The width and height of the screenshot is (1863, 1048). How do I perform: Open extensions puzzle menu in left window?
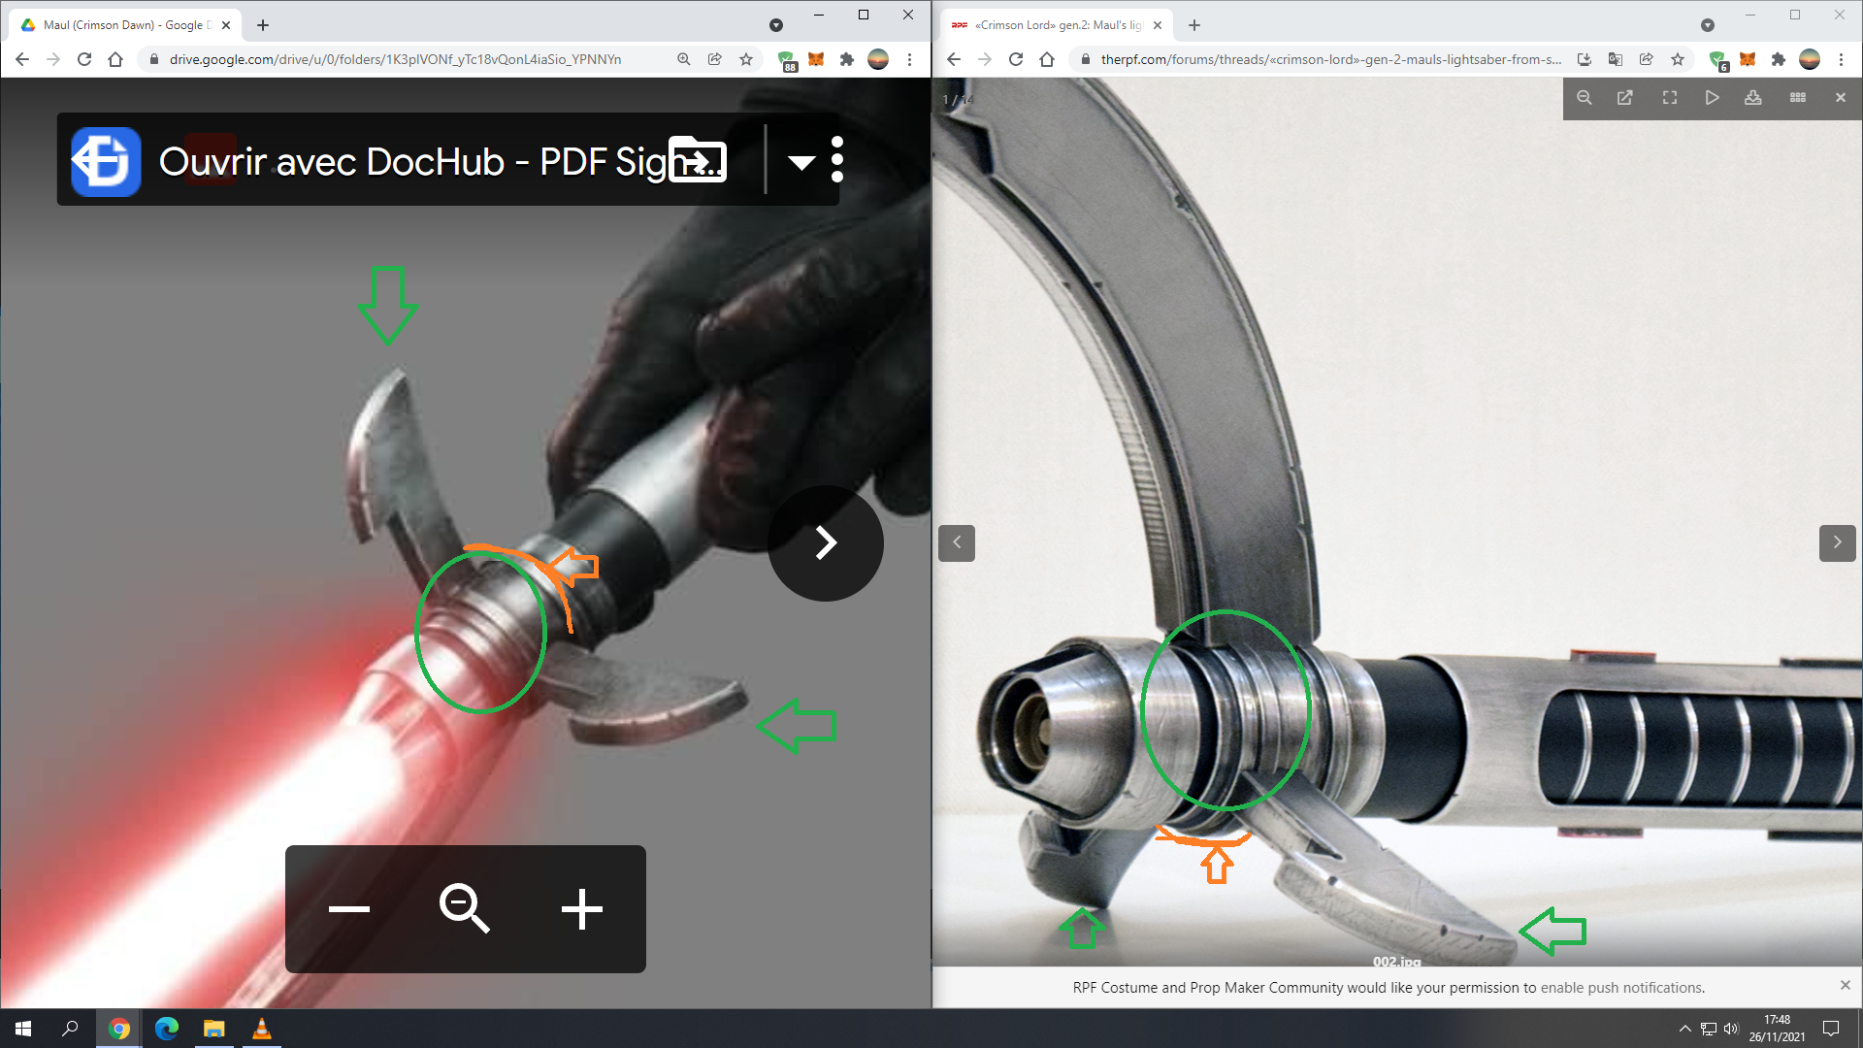click(847, 59)
